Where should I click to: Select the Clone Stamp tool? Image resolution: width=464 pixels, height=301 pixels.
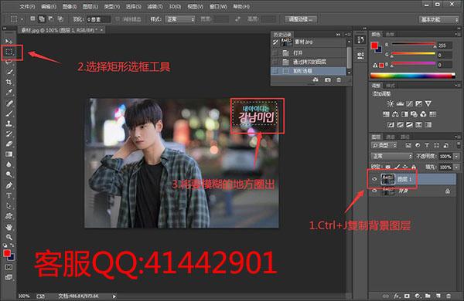9,123
